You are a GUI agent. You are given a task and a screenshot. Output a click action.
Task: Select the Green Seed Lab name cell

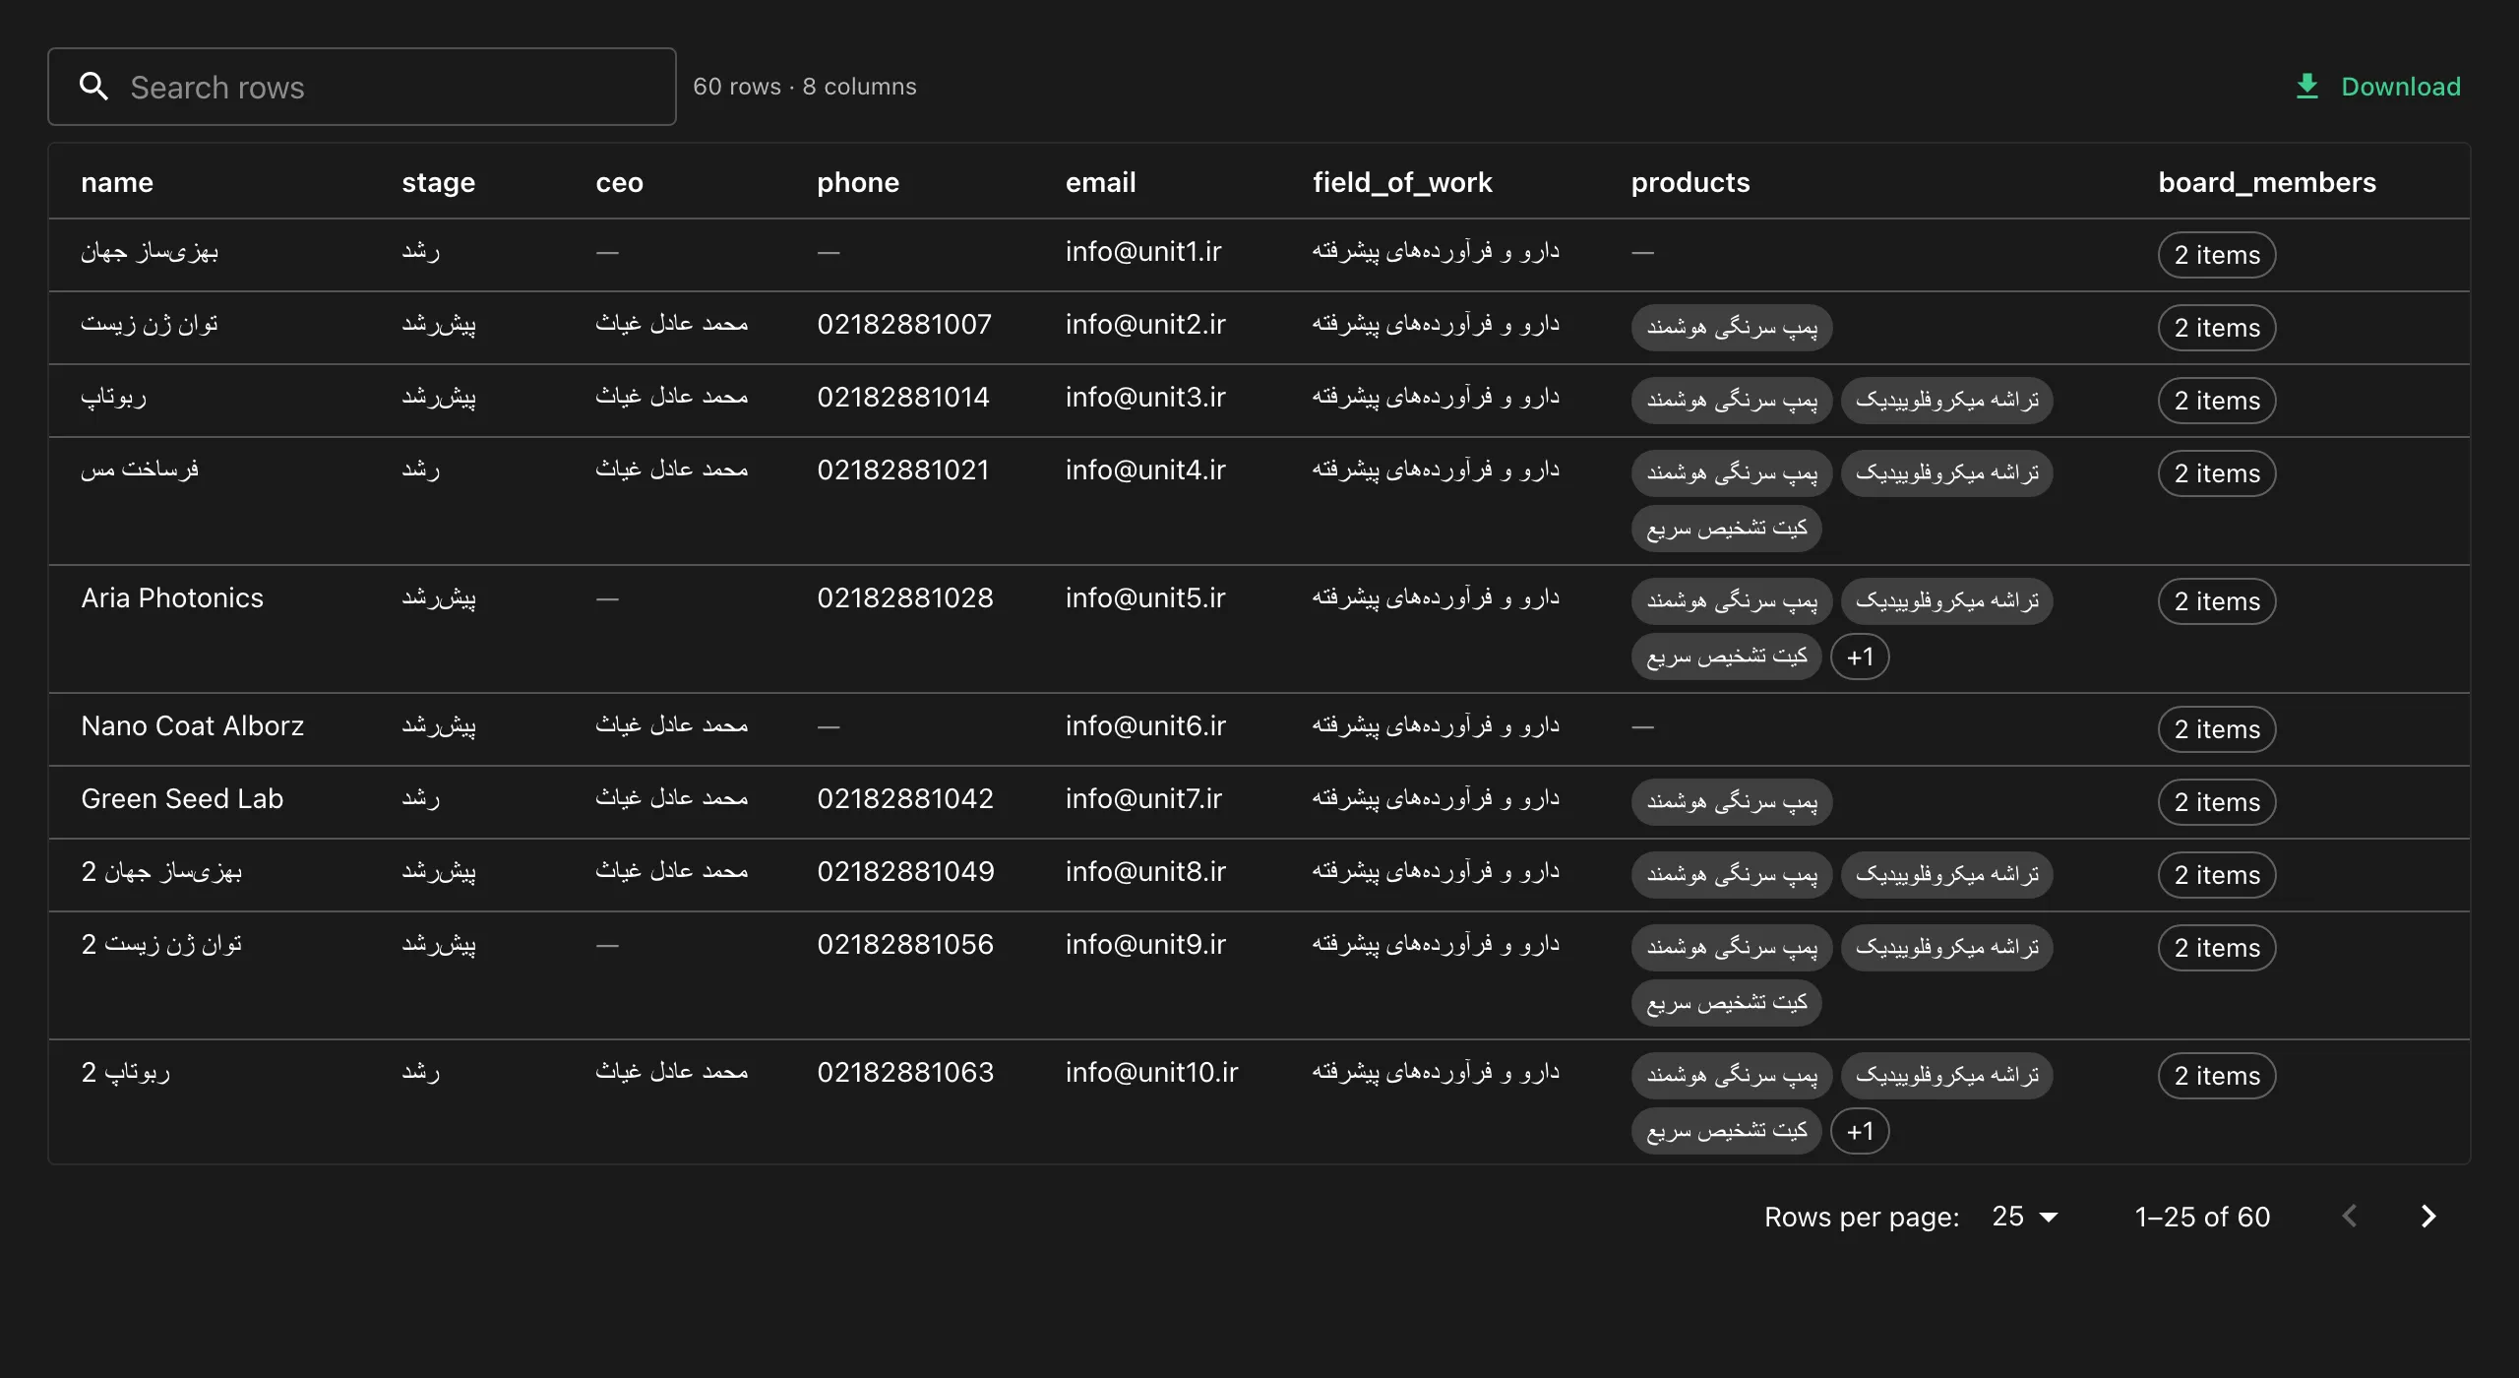[x=182, y=798]
